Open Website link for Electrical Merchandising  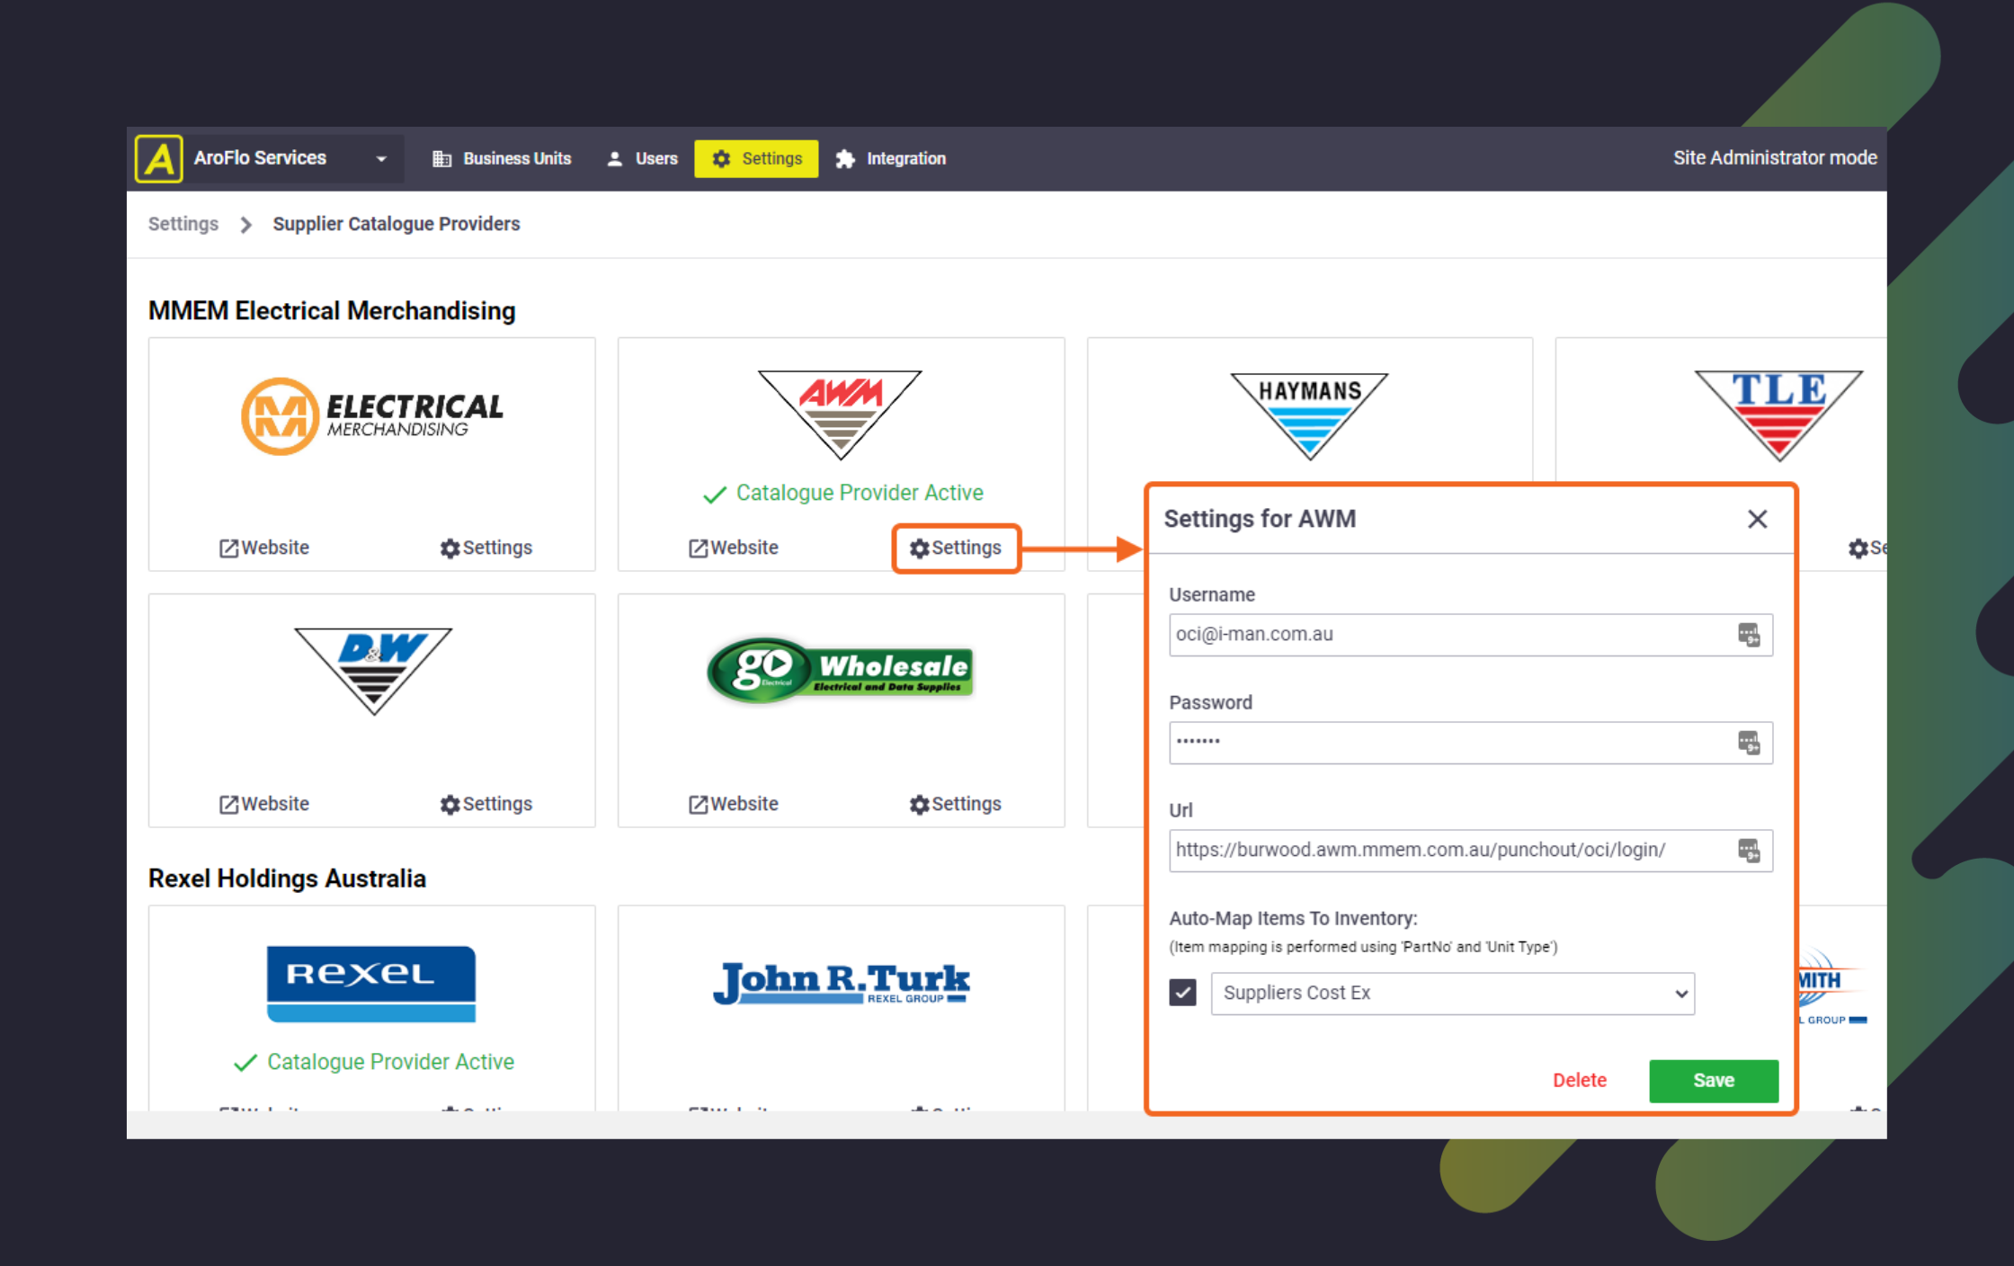point(264,548)
